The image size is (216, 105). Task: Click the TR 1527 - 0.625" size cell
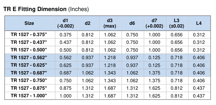point(29,65)
